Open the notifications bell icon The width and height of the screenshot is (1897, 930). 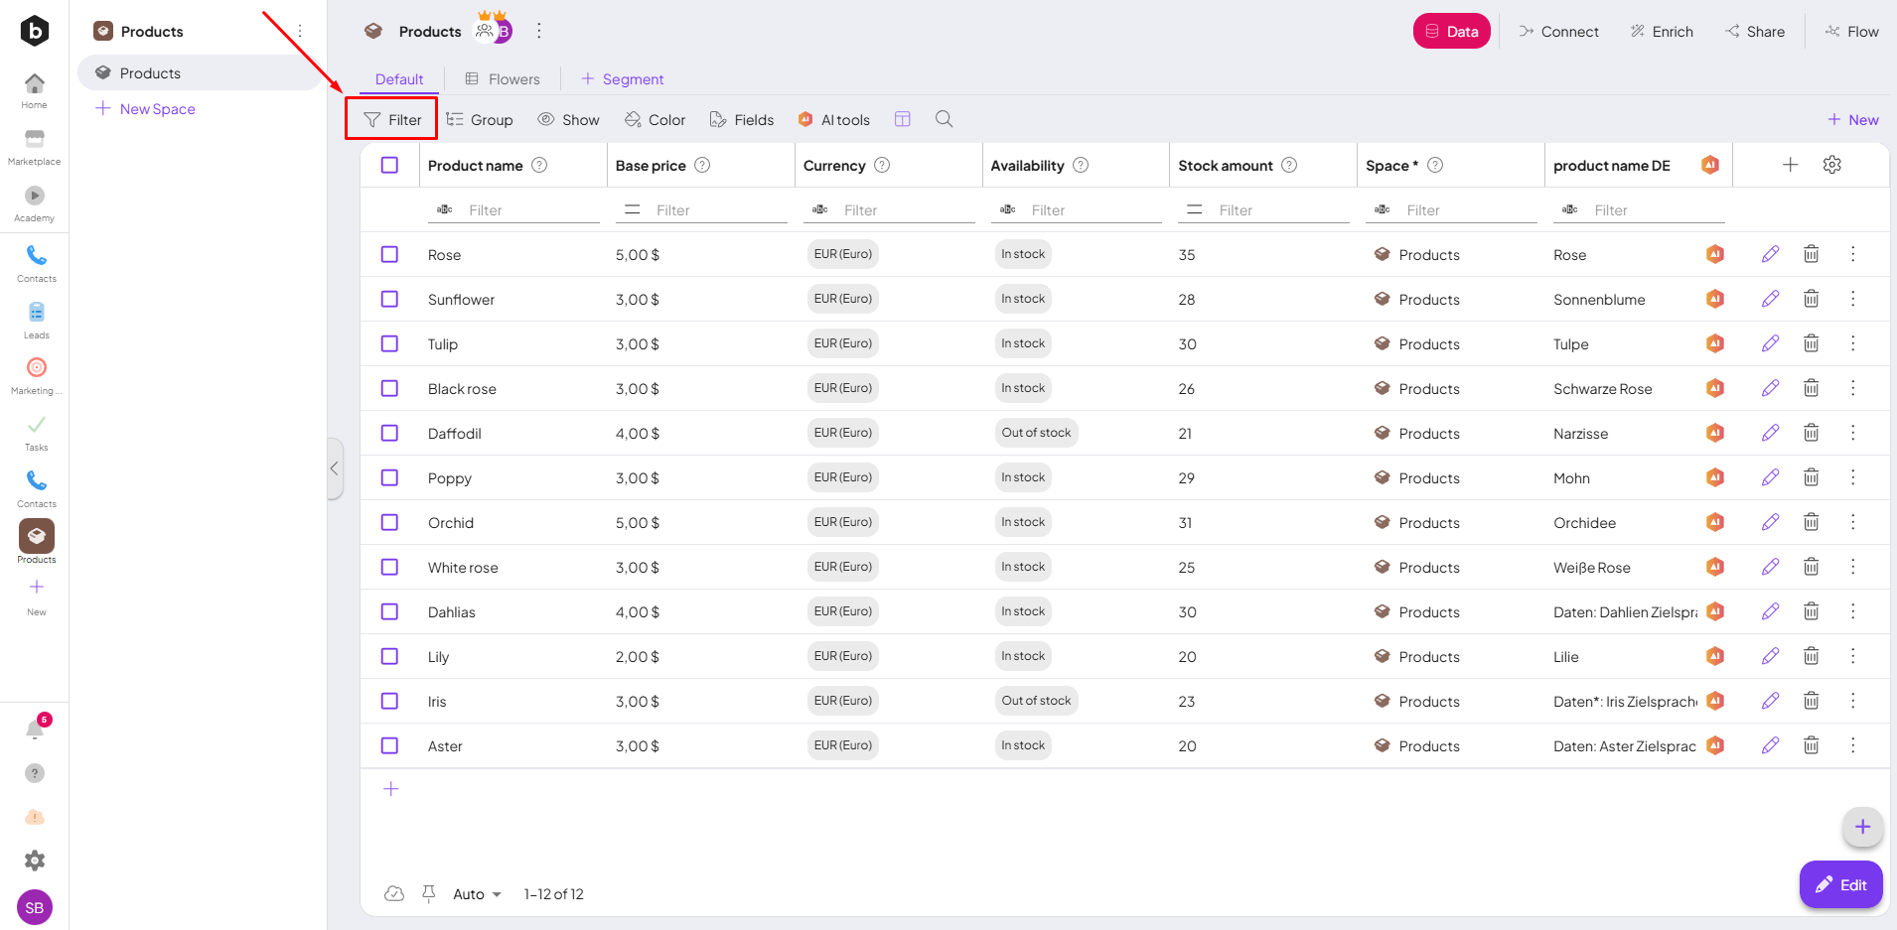[35, 731]
